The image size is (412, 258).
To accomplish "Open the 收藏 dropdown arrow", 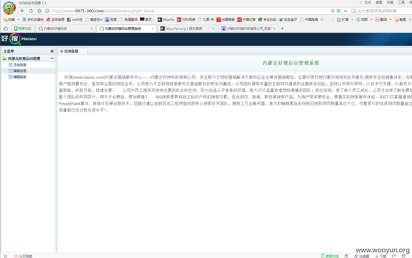I will (18, 20).
